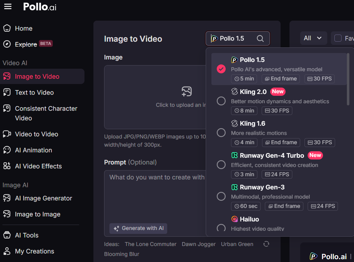Click the Kling 2.0 logo icon
This screenshot has width=354, height=262.
click(x=235, y=91)
